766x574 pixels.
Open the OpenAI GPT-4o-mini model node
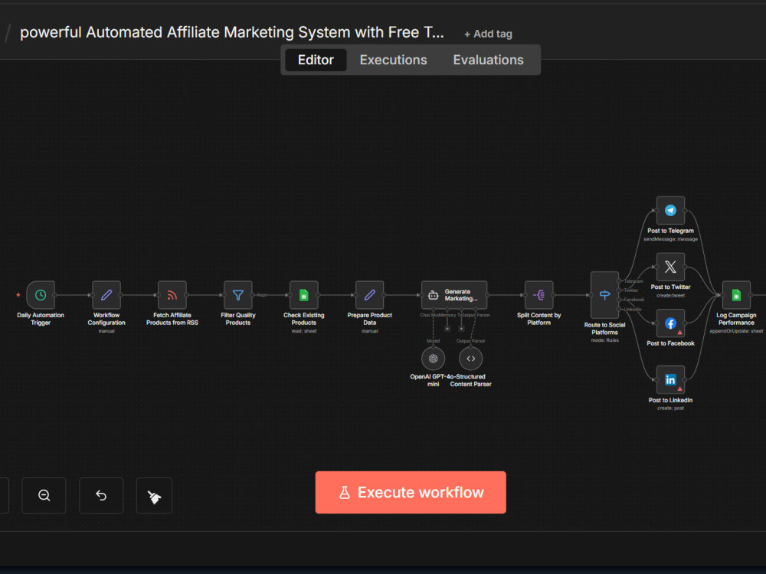tap(434, 359)
